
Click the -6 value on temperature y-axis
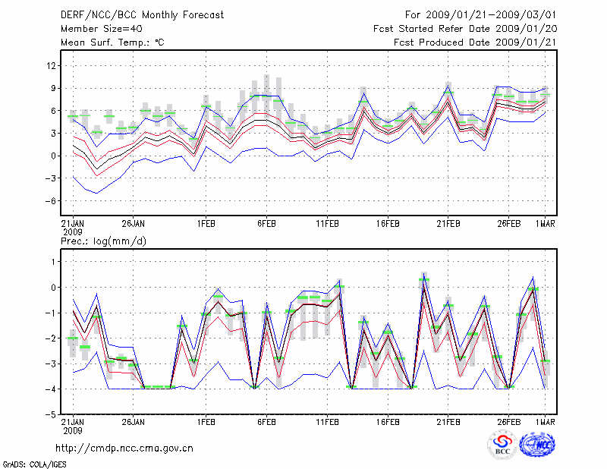pos(52,201)
